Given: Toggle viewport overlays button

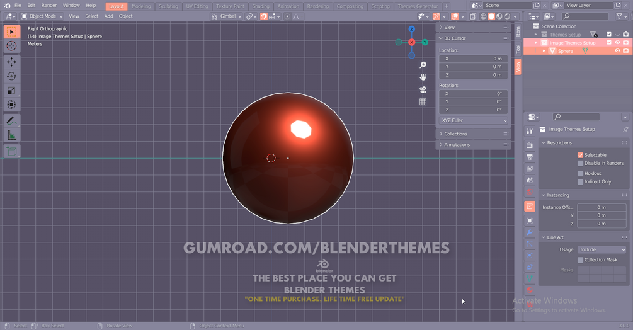Looking at the screenshot, I should point(455,16).
